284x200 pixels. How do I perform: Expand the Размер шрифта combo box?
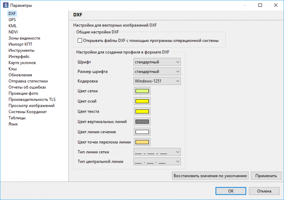coord(157,72)
